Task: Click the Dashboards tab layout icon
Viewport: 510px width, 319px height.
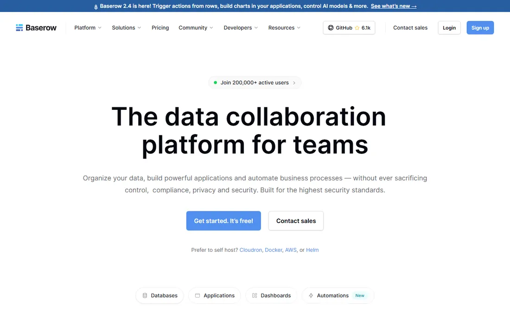Action: [255, 296]
